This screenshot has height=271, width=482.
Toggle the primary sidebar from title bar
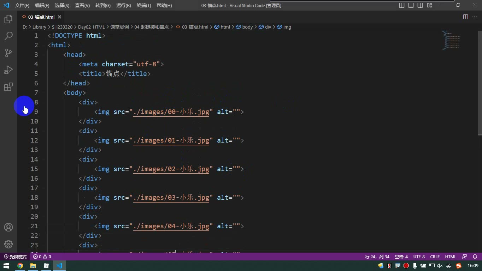pos(402,5)
